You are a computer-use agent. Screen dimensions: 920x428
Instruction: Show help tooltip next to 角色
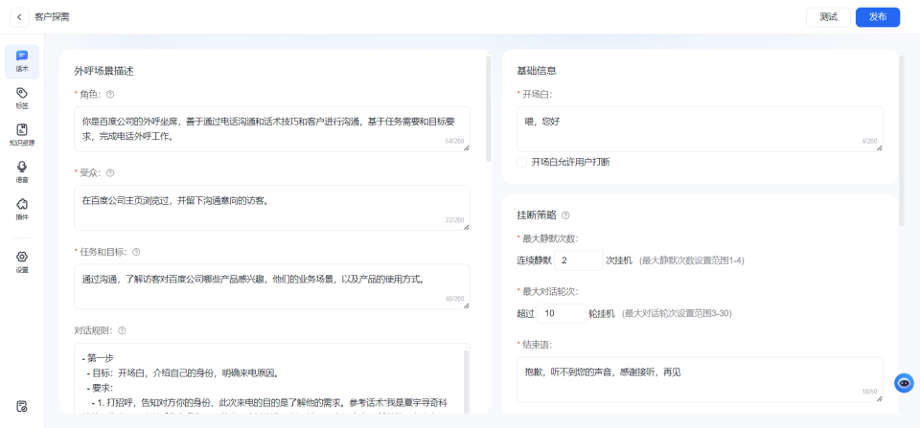point(110,95)
